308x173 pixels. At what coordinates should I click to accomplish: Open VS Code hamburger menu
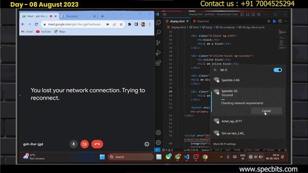[165, 14]
